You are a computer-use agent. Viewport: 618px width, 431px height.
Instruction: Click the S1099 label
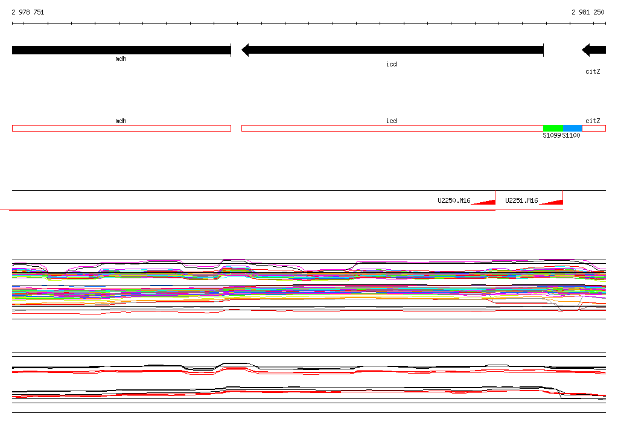(552, 135)
